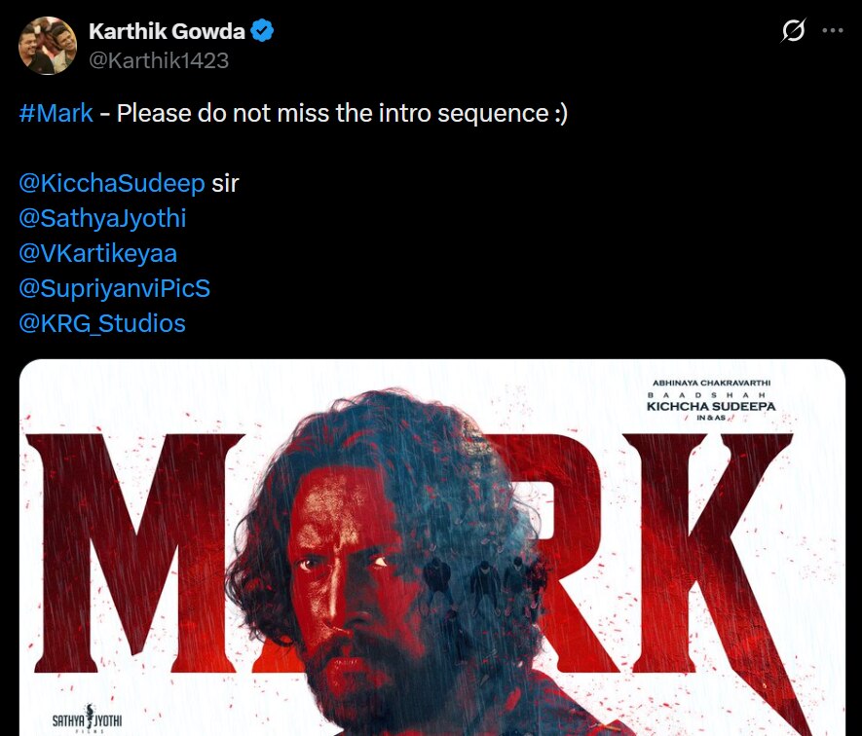The height and width of the screenshot is (736, 862).
Task: Click the tweet text about intro sequence
Action: tap(342, 114)
